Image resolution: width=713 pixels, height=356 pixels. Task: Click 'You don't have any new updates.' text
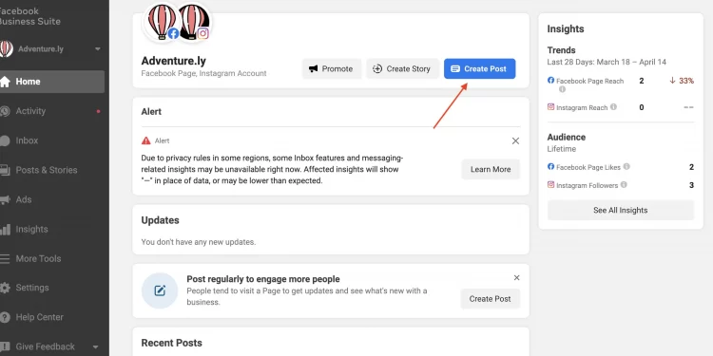pyautogui.click(x=199, y=242)
